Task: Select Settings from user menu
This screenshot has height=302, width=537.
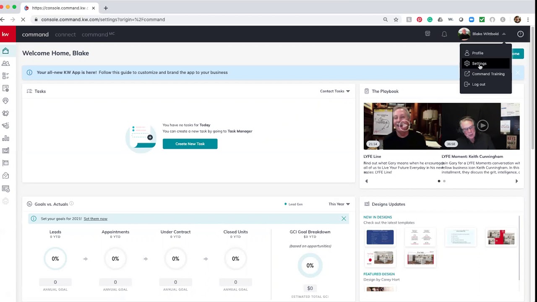Action: coord(486,64)
